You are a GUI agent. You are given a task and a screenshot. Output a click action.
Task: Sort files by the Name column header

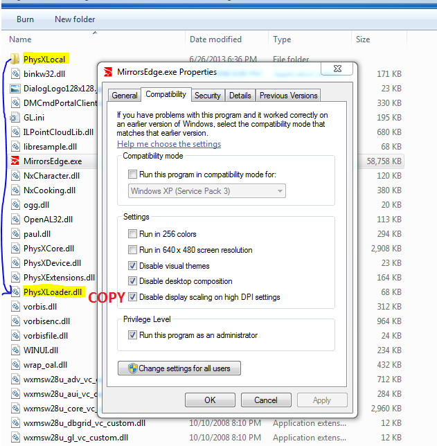93,39
